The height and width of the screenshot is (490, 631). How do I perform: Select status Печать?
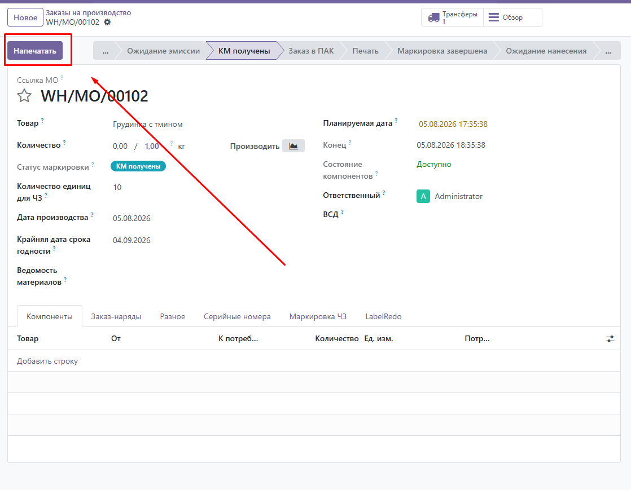pyautogui.click(x=365, y=51)
